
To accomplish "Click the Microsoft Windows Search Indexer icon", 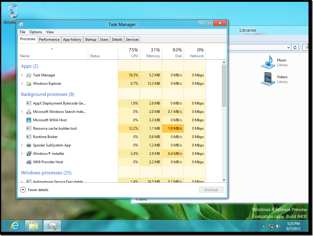I will click(29, 112).
